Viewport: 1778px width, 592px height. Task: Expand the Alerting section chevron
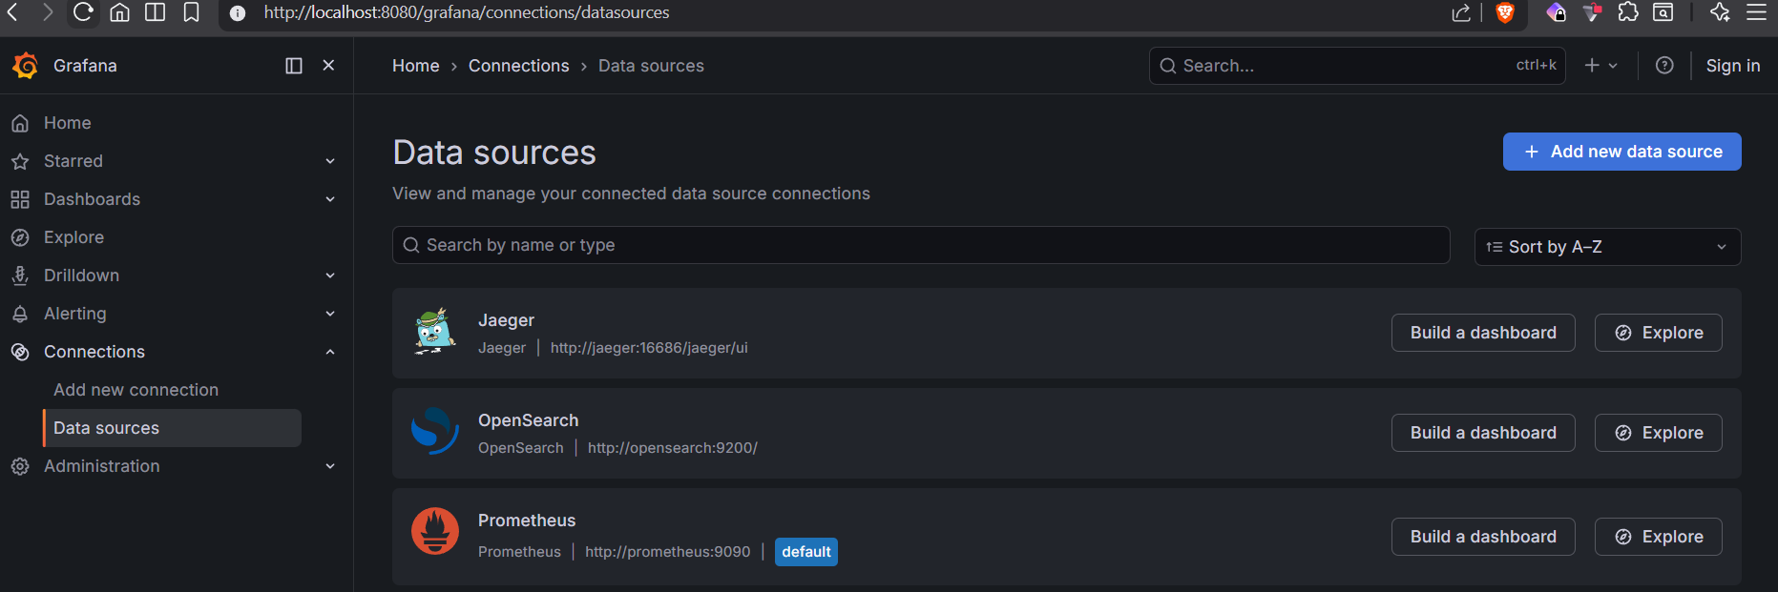[x=330, y=314]
